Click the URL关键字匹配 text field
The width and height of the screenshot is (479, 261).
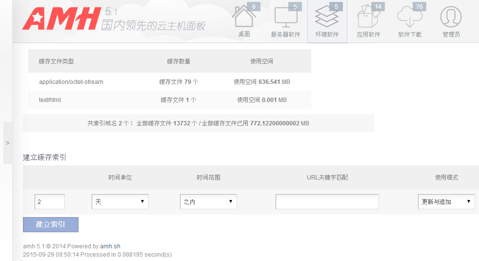(x=327, y=201)
